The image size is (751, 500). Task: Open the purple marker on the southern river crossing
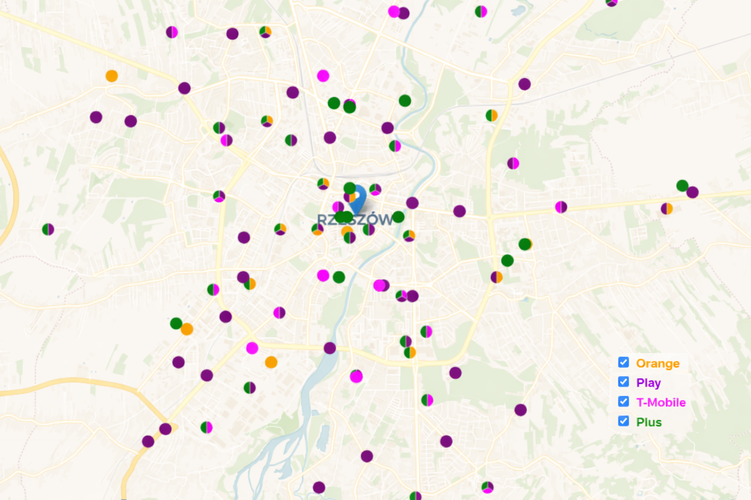tap(330, 348)
